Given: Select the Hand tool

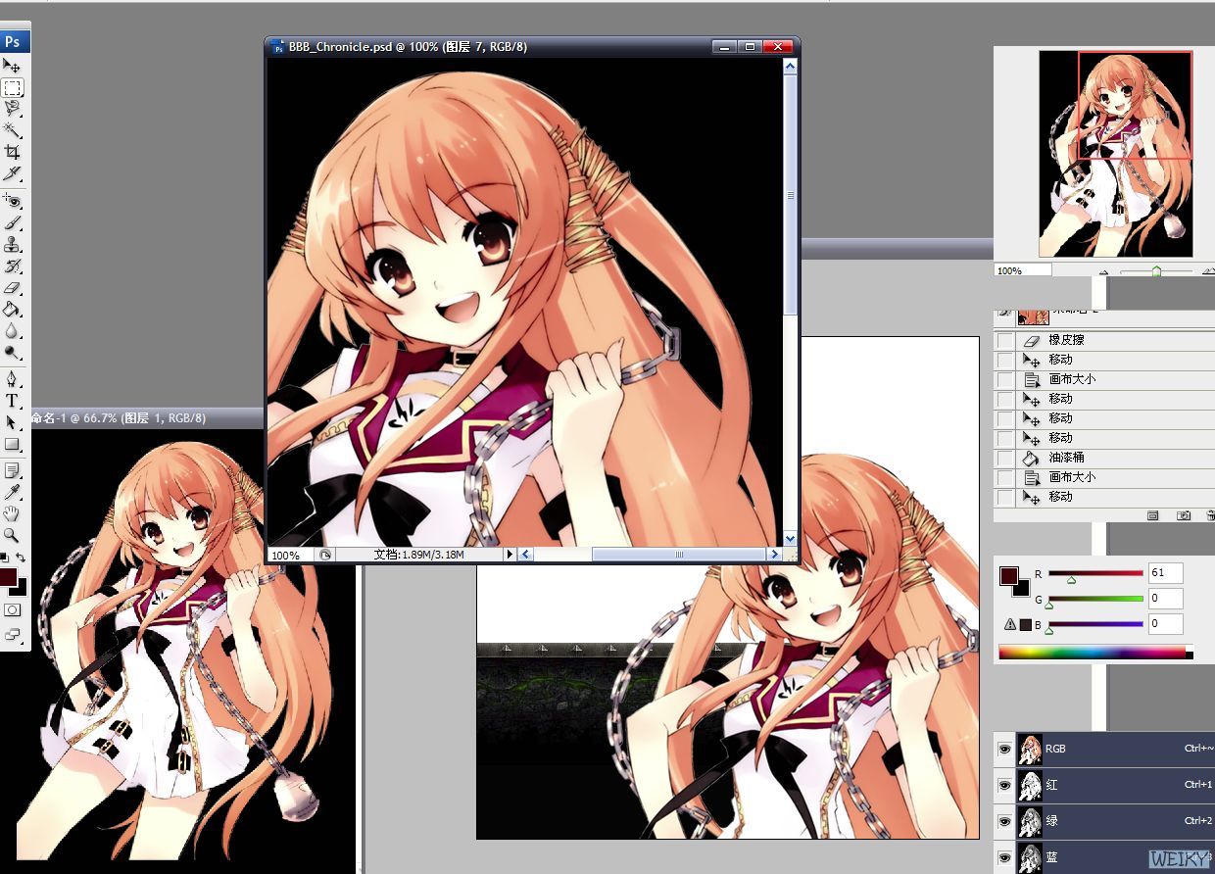Looking at the screenshot, I should point(13,513).
